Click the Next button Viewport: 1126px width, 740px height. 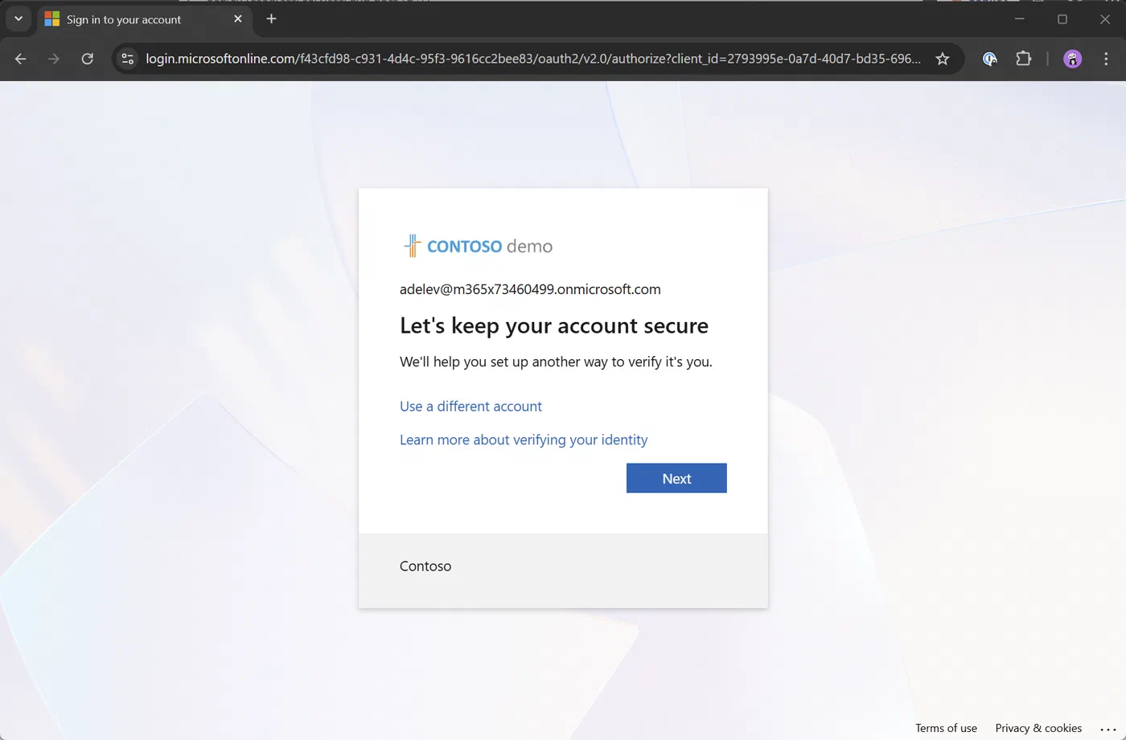pos(676,478)
